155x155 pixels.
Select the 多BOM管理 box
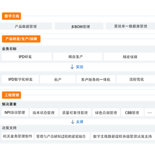click(79, 26)
